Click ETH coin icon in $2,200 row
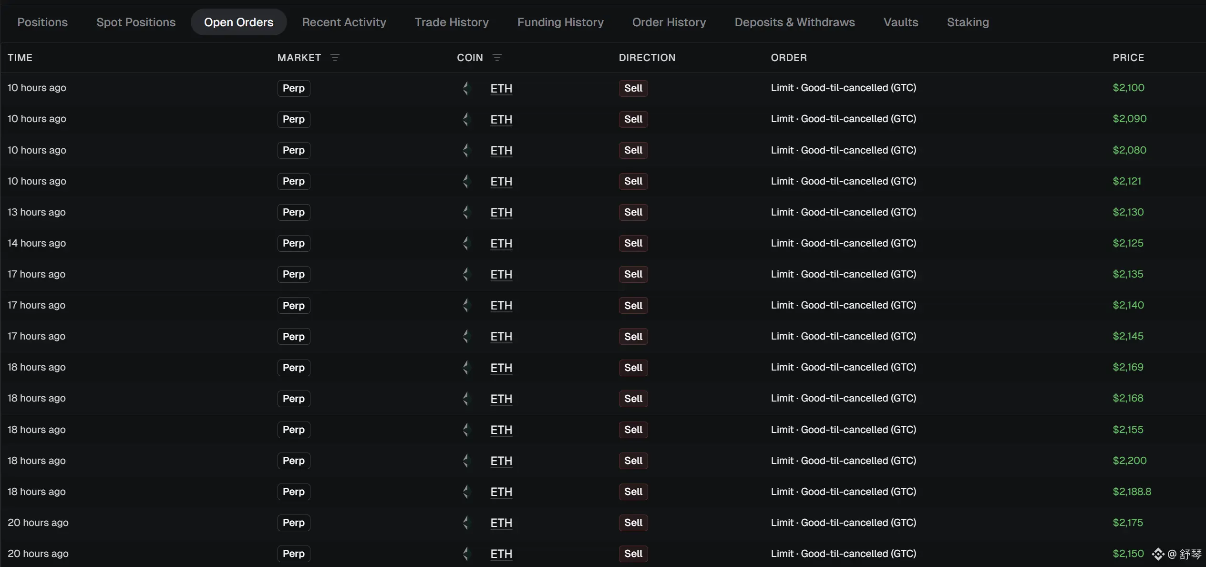The image size is (1206, 567). coord(466,461)
